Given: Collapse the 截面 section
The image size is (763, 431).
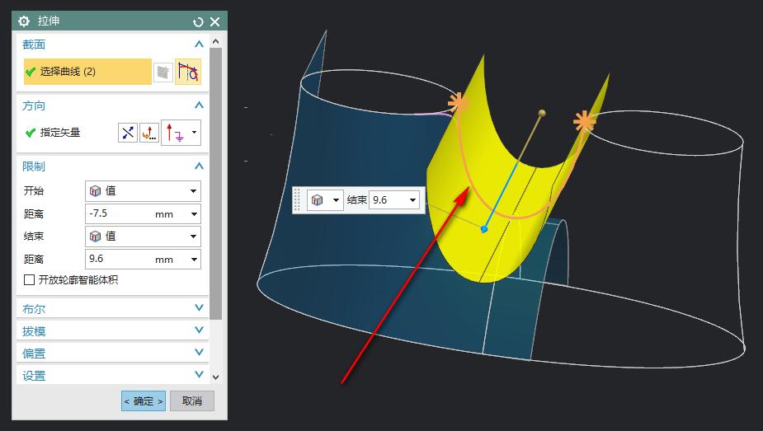Looking at the screenshot, I should [199, 45].
